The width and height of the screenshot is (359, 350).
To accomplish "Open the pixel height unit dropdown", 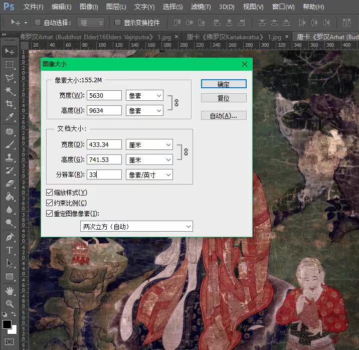I will 144,110.
